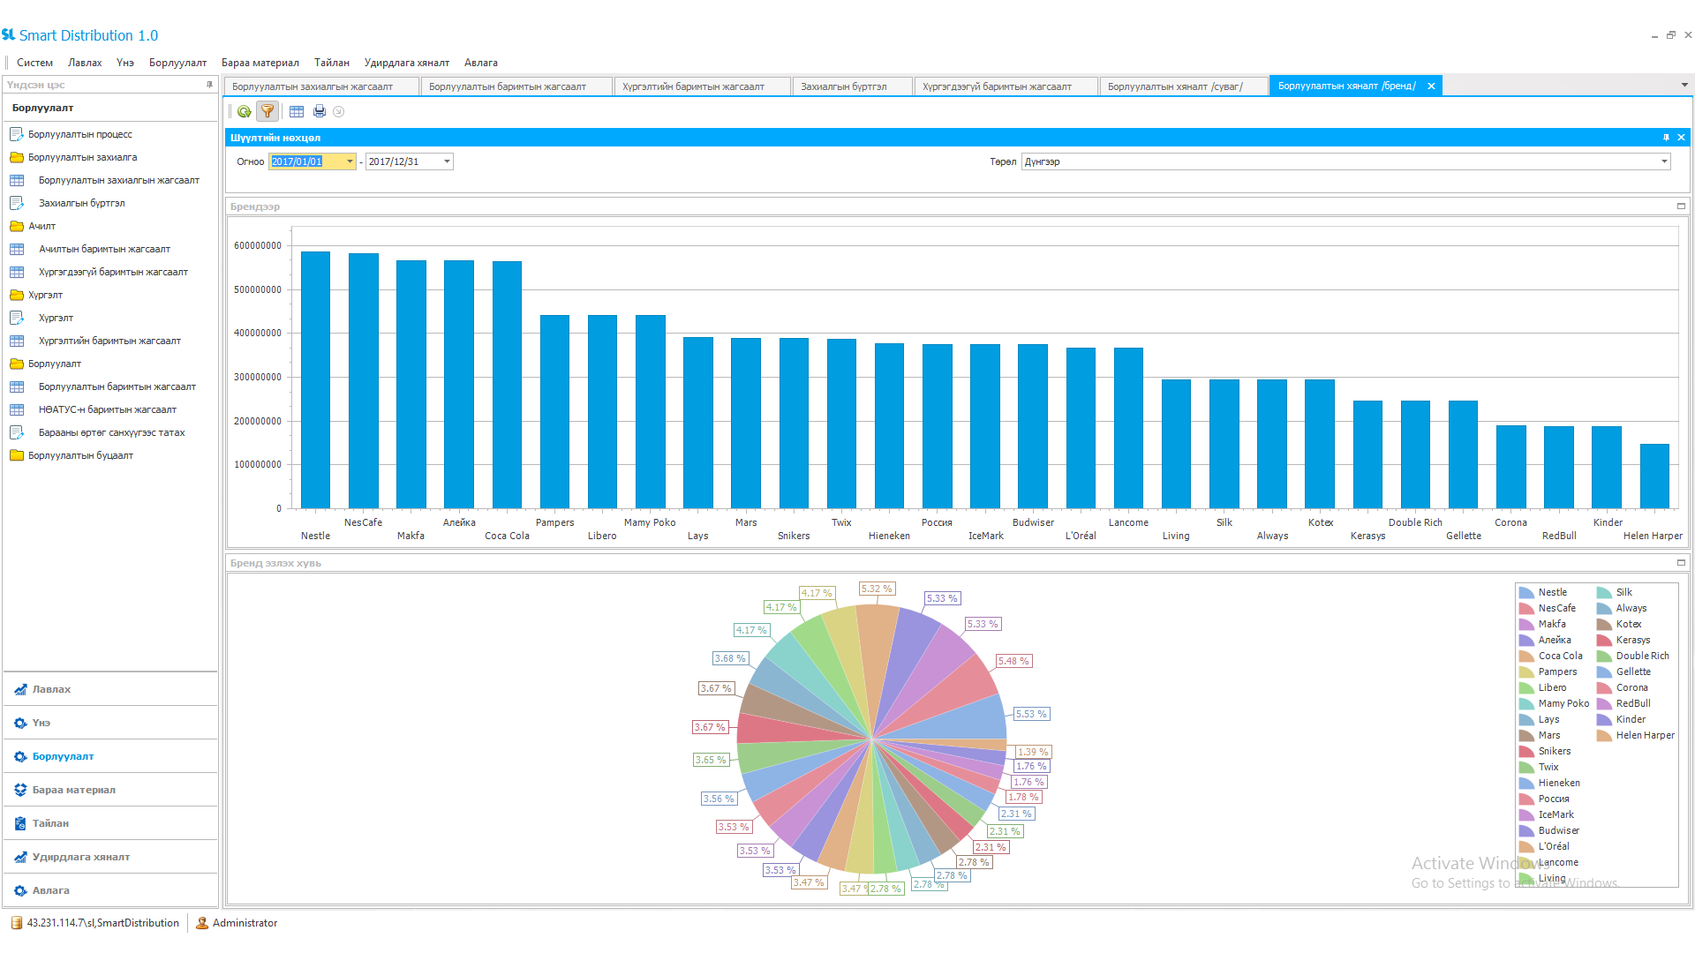
Task: Open the Удирдлага хяналт navigation group
Action: pyautogui.click(x=110, y=857)
